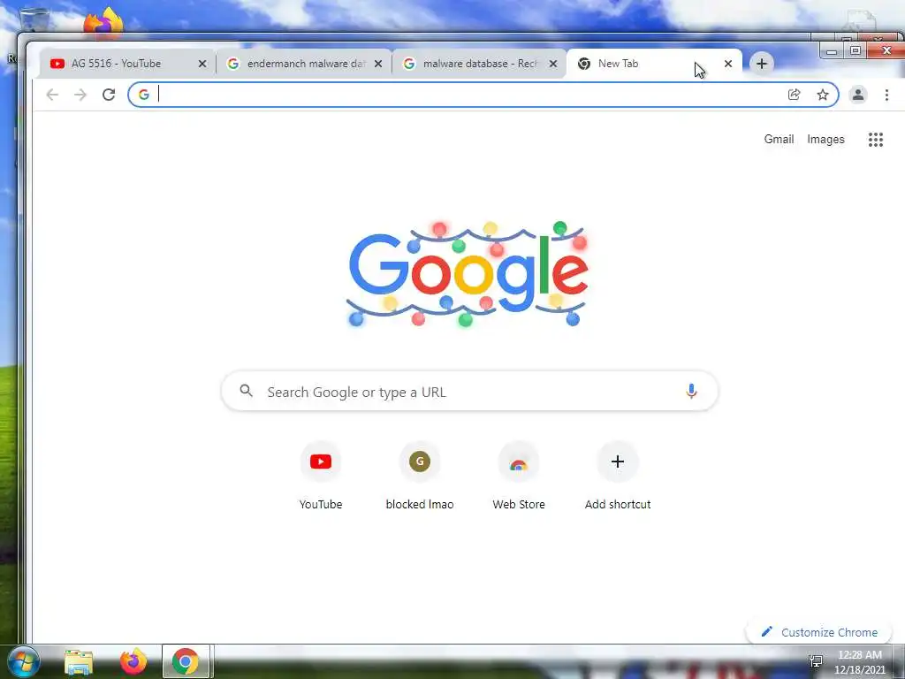Reload the current page
This screenshot has height=679, width=905.
[109, 95]
